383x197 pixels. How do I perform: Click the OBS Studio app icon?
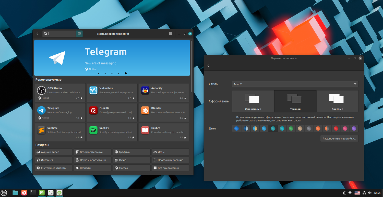point(41,90)
